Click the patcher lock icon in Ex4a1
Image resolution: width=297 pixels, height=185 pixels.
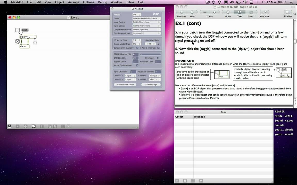pyautogui.click(x=10, y=126)
